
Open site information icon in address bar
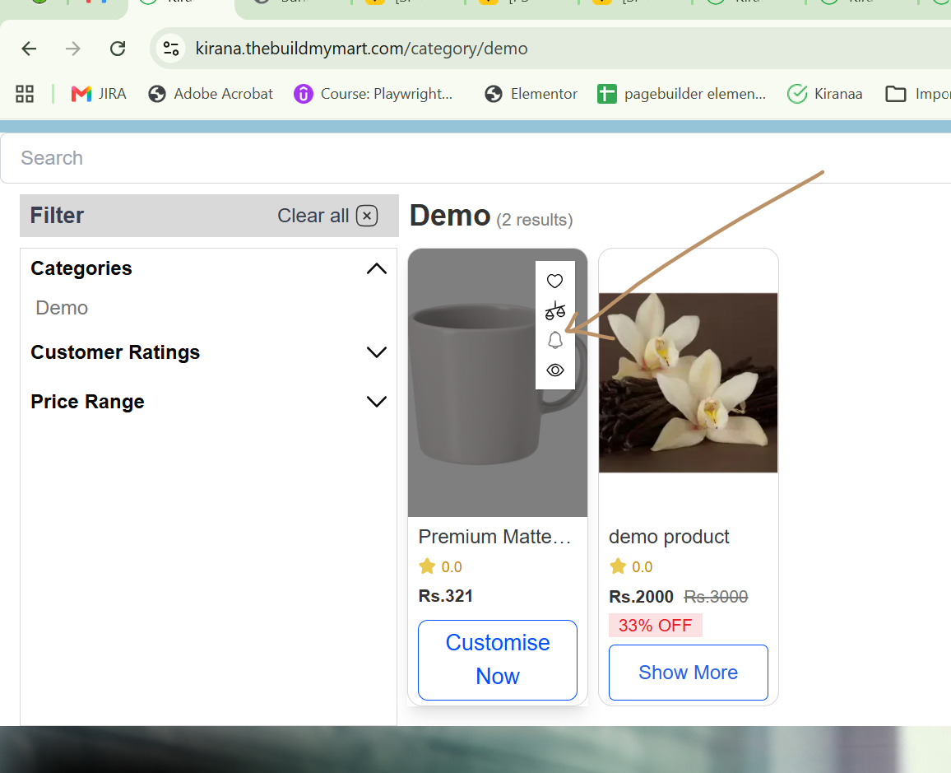coord(171,49)
